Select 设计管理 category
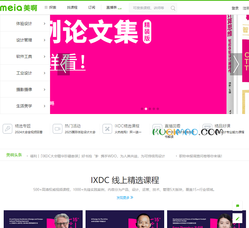This screenshot has height=228, width=249. tap(24, 40)
